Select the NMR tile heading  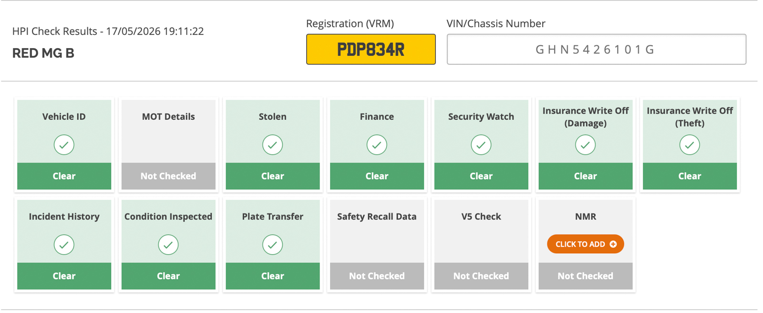(x=585, y=217)
